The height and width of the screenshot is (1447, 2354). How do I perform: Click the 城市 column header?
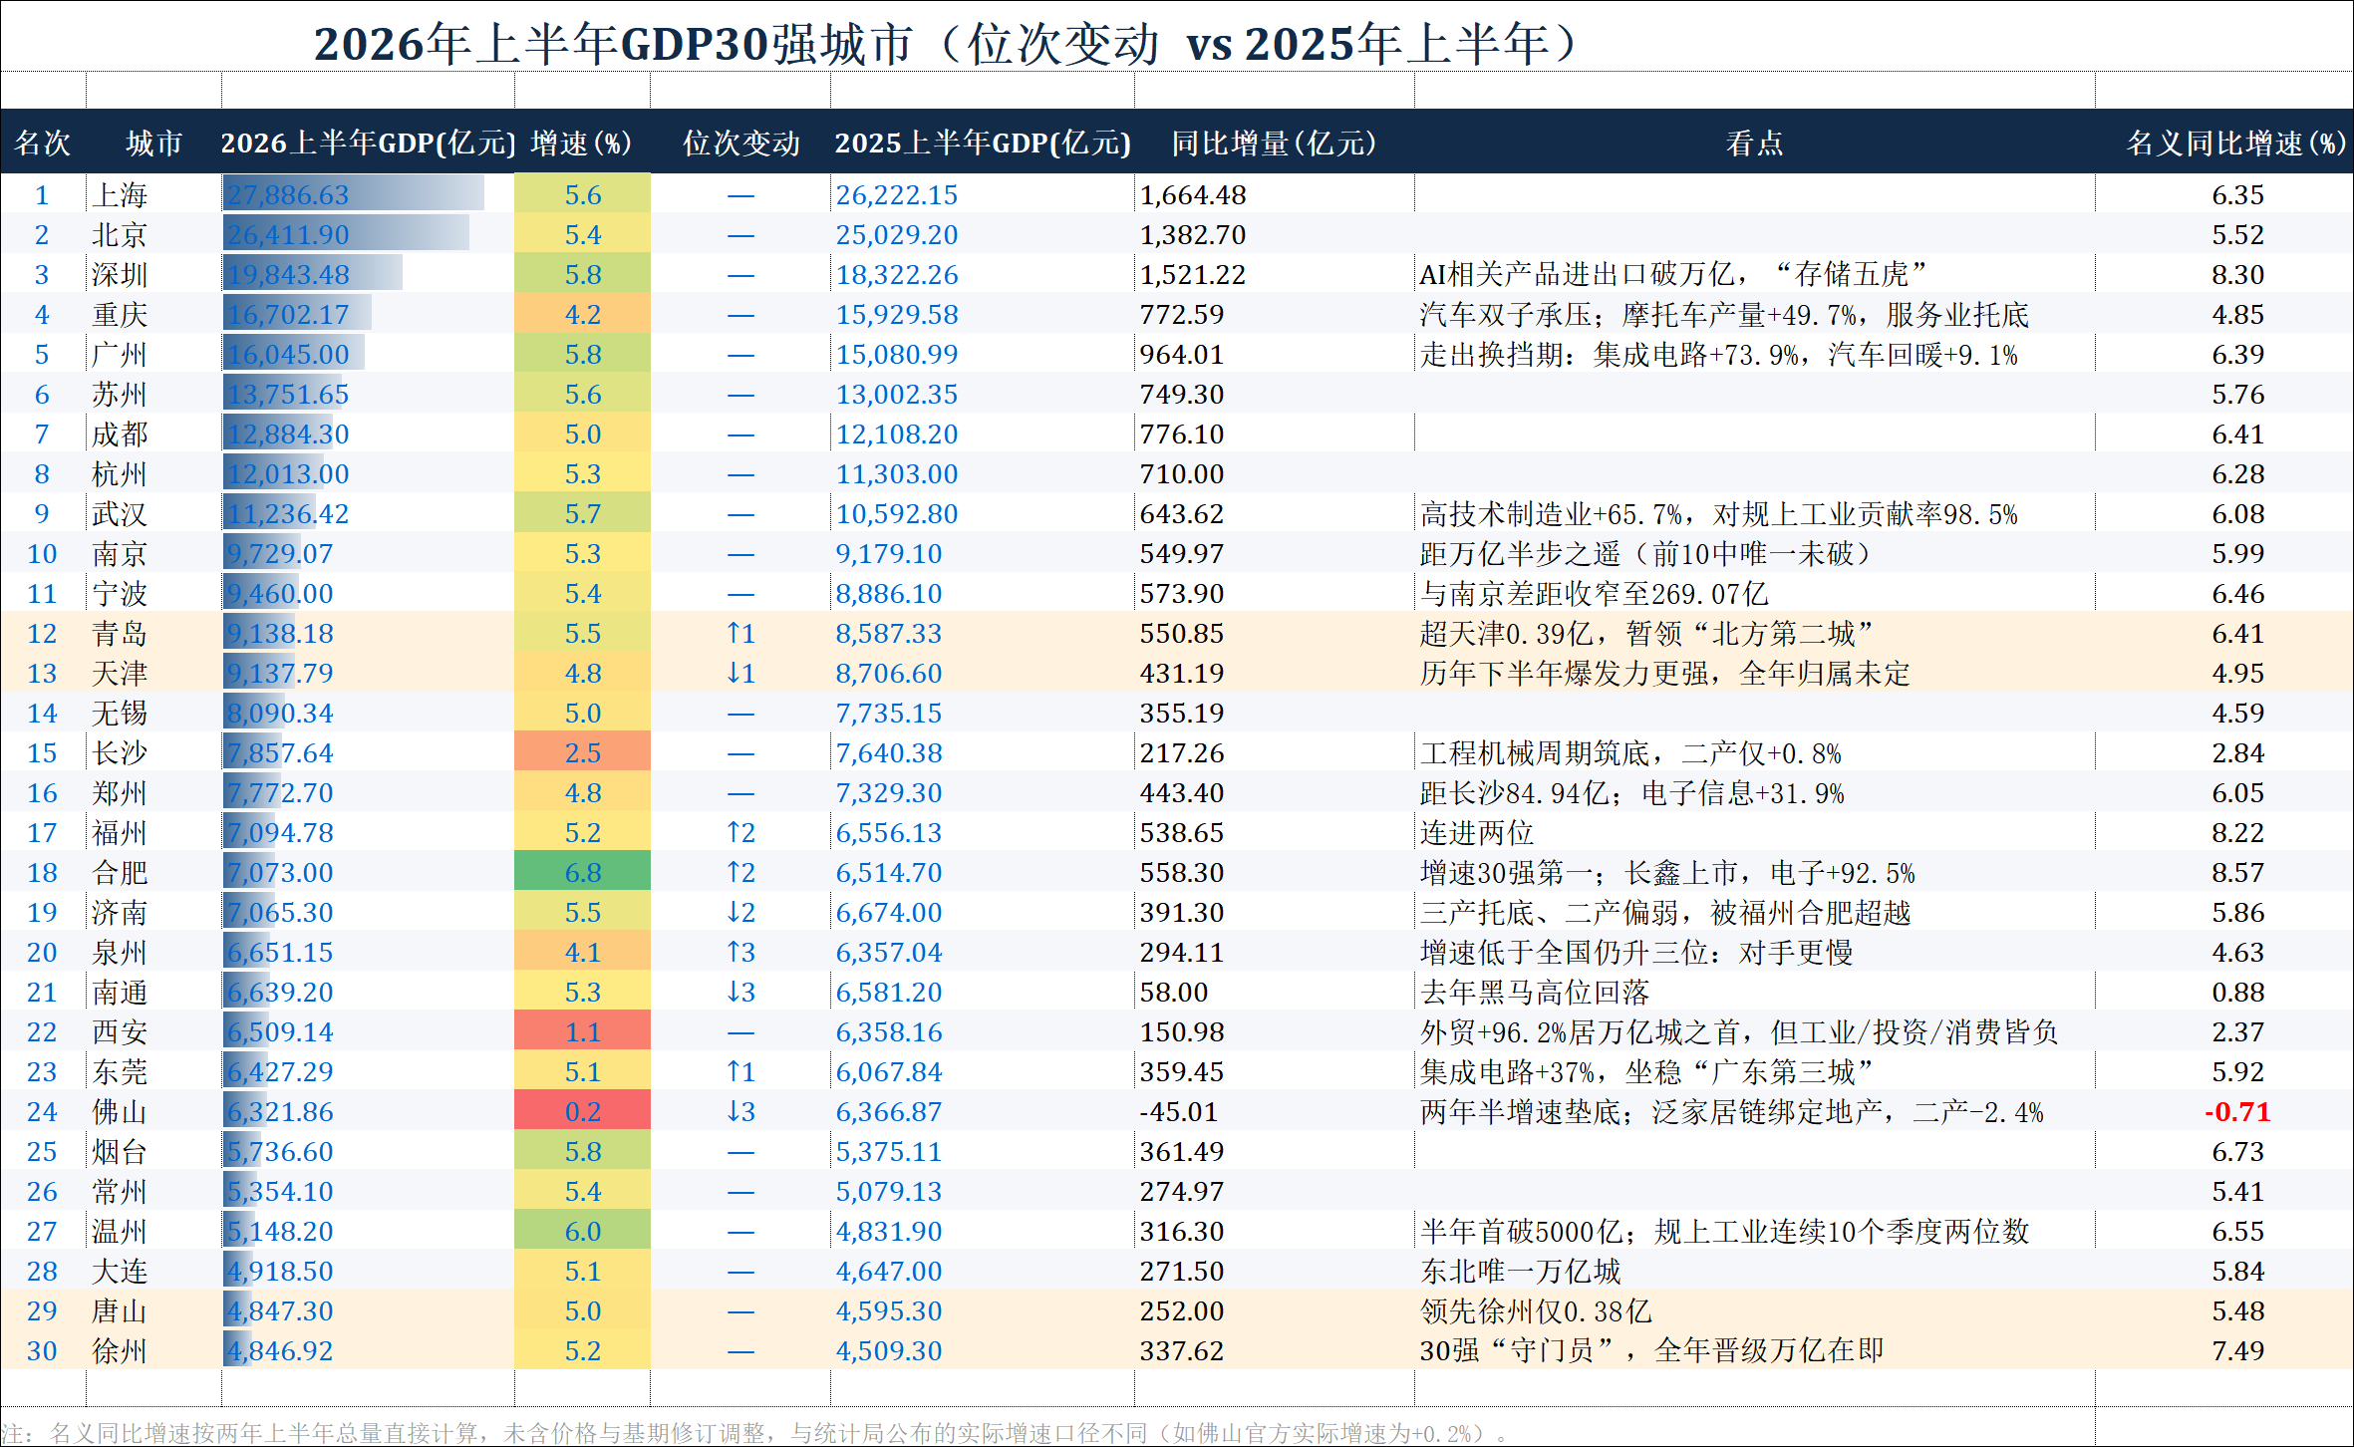click(x=154, y=143)
